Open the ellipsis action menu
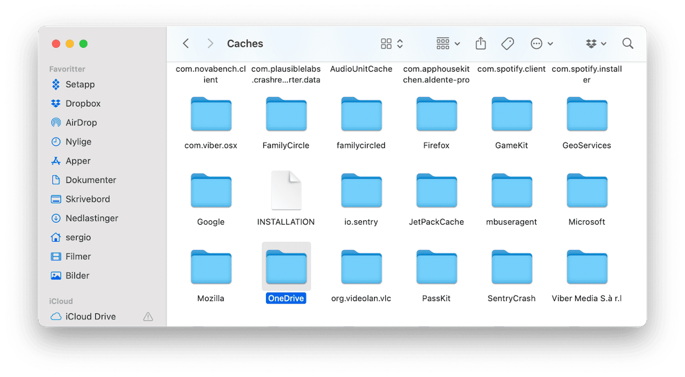The width and height of the screenshot is (685, 377). pos(541,43)
